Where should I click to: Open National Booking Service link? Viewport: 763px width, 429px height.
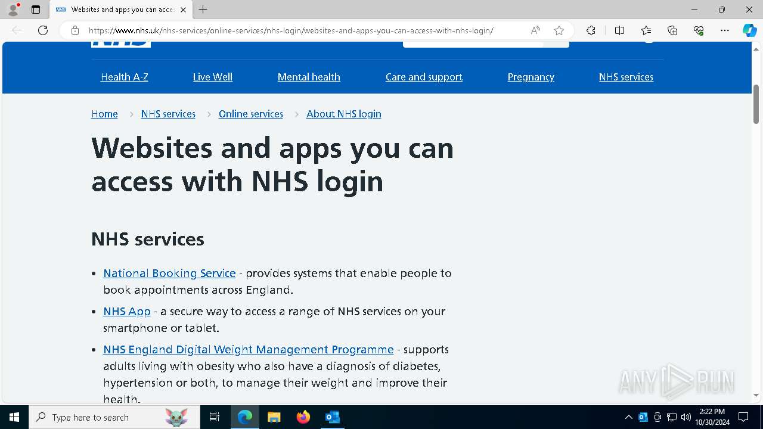(169, 273)
